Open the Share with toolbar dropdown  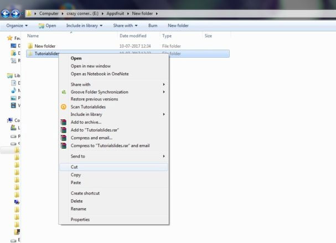(x=126, y=26)
